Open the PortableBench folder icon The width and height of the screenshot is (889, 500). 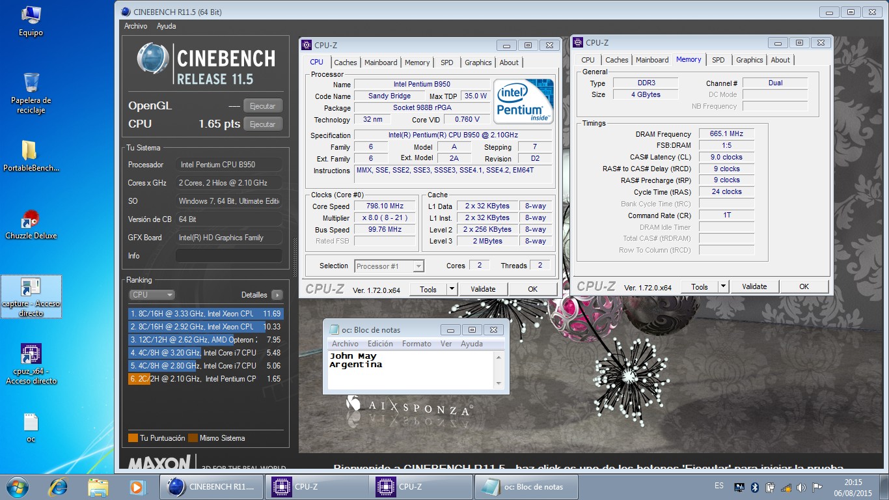coord(31,156)
